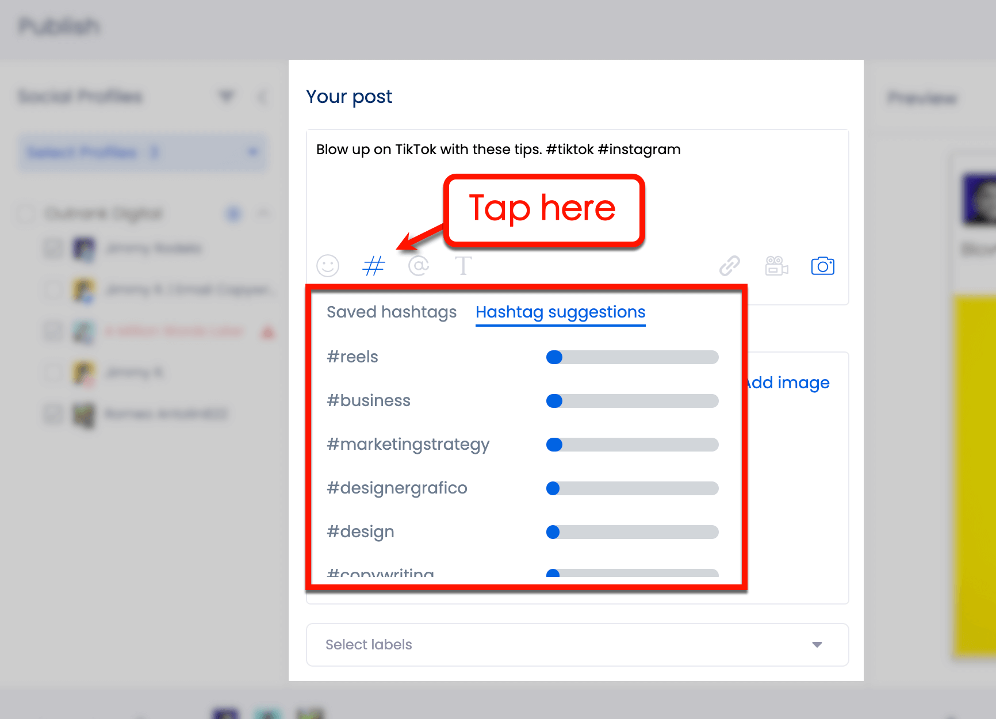Click the hashtag (#) icon
The width and height of the screenshot is (996, 719).
(373, 266)
